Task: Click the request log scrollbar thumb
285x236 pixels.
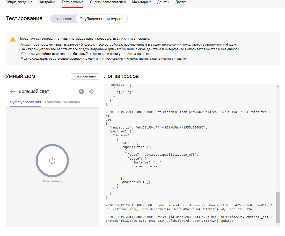Action: (278, 207)
